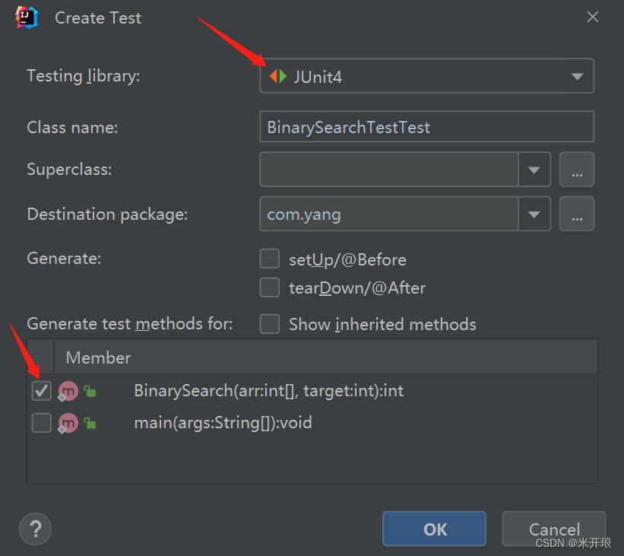Screen dimensions: 624x556
Task: Close the Create Test dialog
Action: [593, 17]
